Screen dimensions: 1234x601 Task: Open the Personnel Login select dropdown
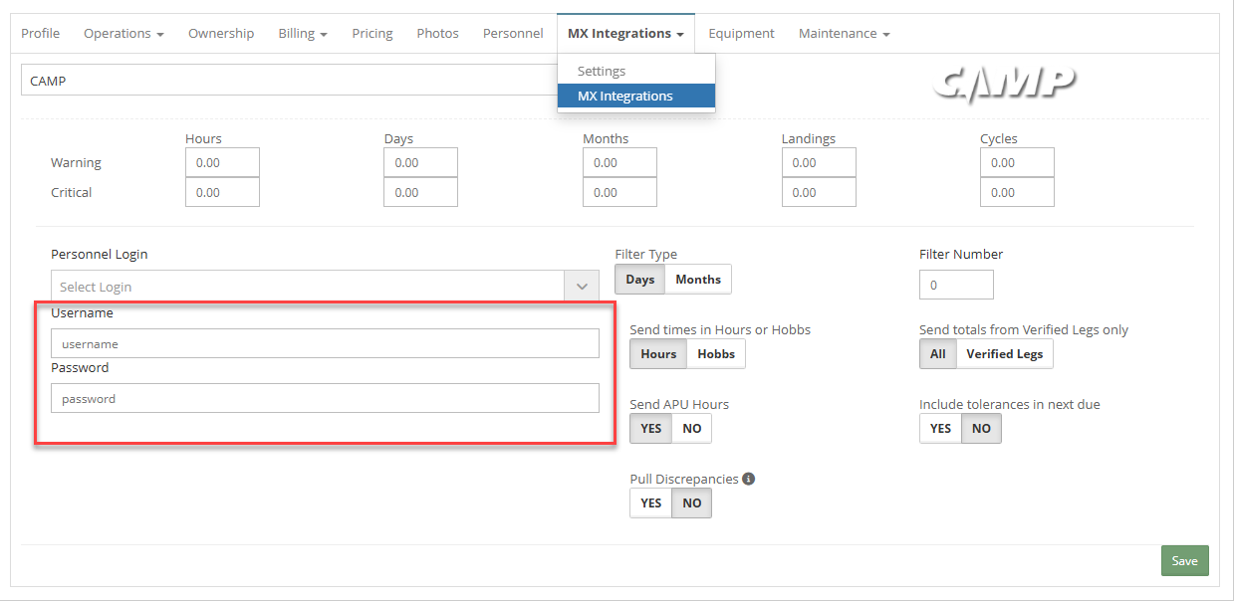point(325,287)
